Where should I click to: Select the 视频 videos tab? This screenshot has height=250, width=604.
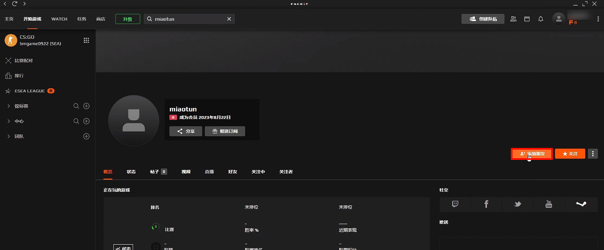pos(186,172)
